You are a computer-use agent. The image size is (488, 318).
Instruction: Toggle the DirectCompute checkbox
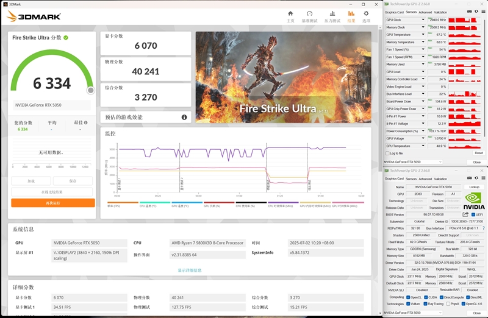441,297
